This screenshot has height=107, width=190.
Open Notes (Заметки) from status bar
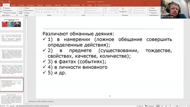140,106
